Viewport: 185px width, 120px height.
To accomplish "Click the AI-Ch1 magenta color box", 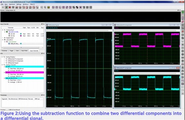I will [21, 36].
